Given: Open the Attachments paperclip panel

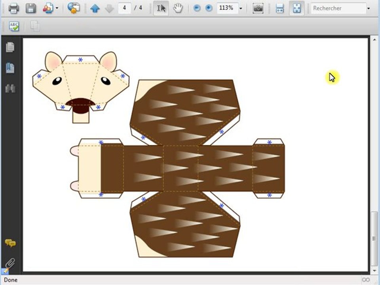Looking at the screenshot, I should (x=10, y=263).
